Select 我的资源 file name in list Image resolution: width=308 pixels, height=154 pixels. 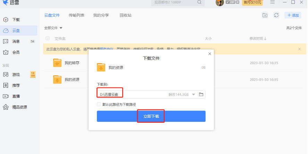pyautogui.click(x=72, y=79)
